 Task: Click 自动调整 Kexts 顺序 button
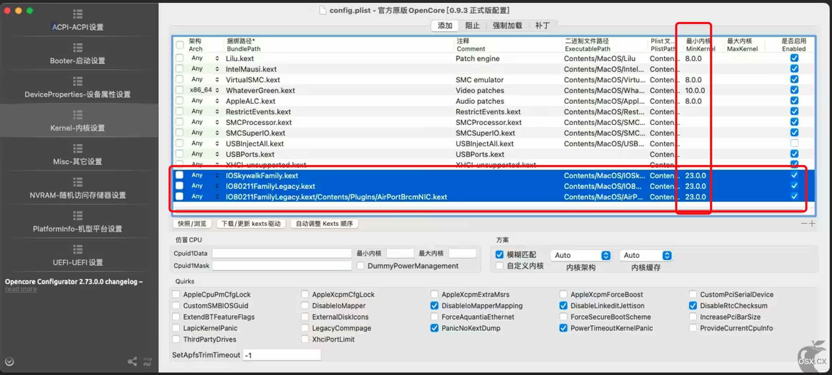(324, 224)
